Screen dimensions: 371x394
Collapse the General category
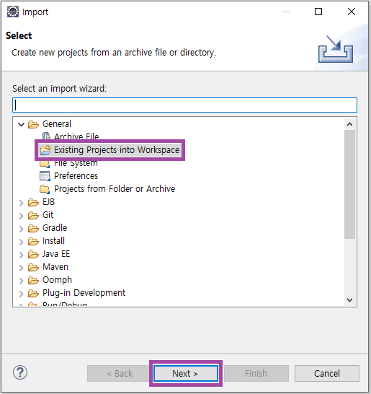click(22, 124)
